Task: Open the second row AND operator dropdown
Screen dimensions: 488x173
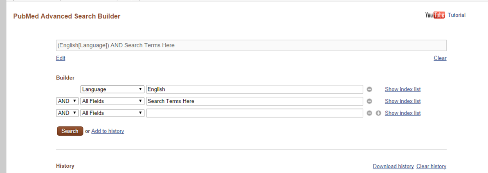Action: [x=67, y=101]
